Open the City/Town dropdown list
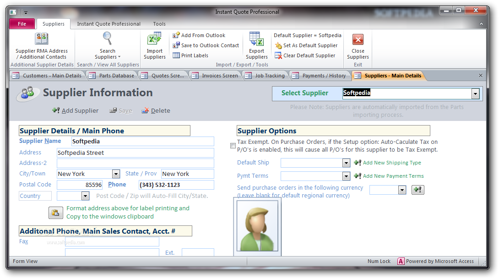 point(116,174)
